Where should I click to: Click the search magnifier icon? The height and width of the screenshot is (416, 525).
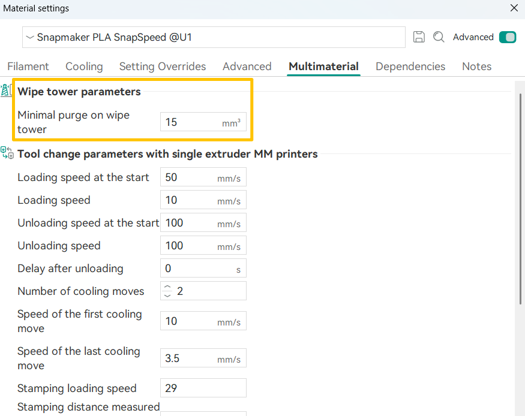439,37
